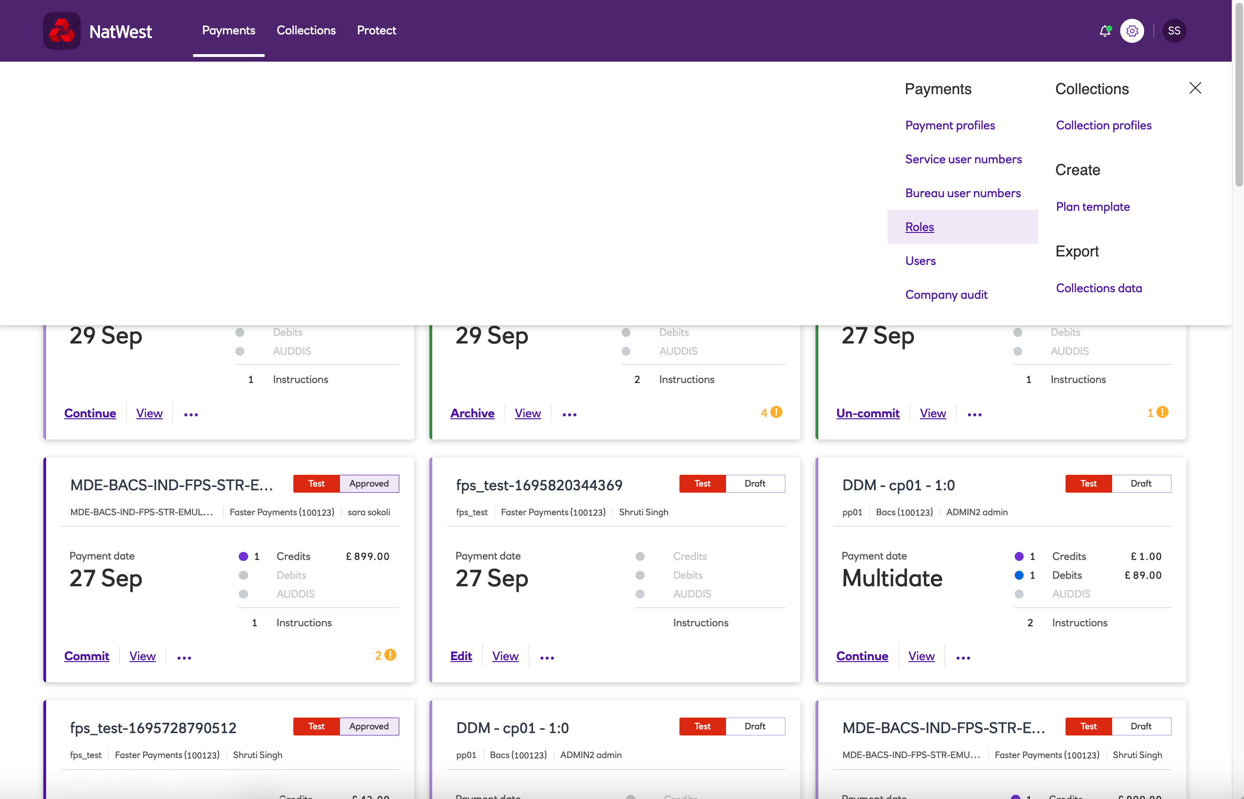Viewport: 1244px width, 799px height.
Task: Click the Test badge on DDM Multidate card
Action: point(1088,484)
